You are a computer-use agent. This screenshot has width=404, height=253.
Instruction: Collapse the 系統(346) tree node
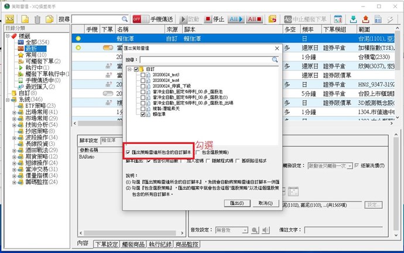tap(8, 100)
